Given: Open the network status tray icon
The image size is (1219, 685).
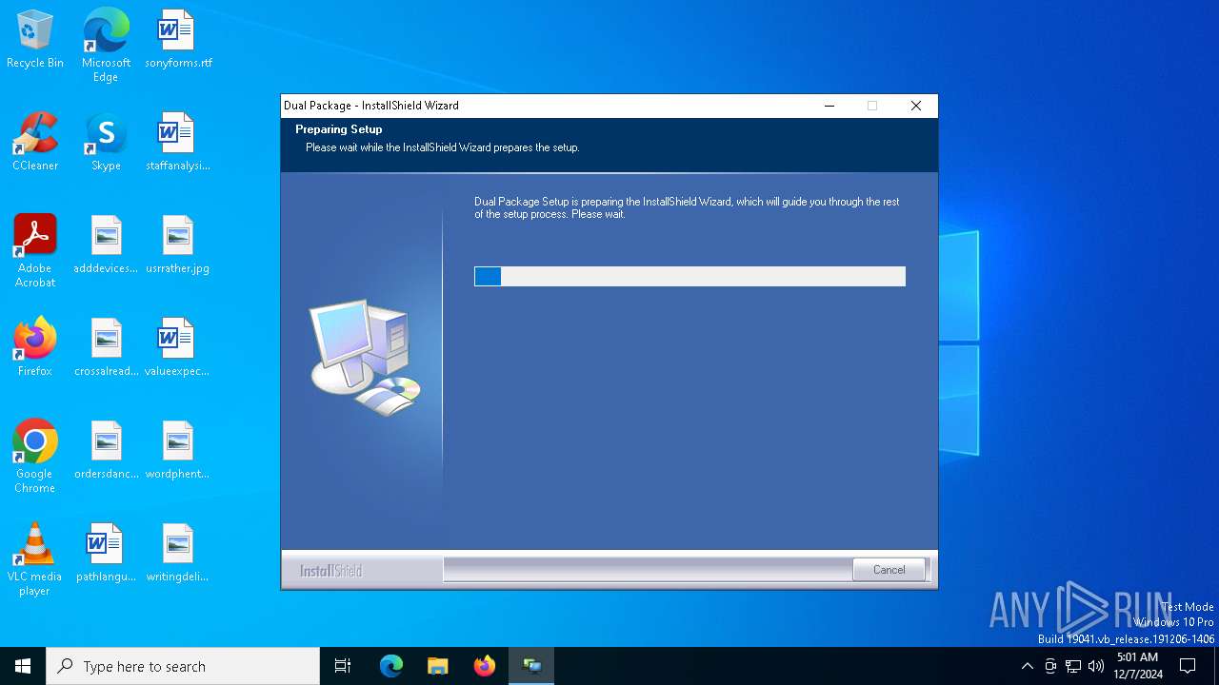Looking at the screenshot, I should pos(1073,666).
